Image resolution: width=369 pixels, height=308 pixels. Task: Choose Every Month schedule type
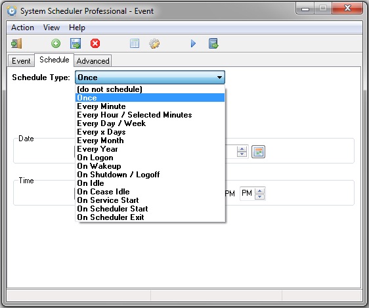tap(150, 141)
